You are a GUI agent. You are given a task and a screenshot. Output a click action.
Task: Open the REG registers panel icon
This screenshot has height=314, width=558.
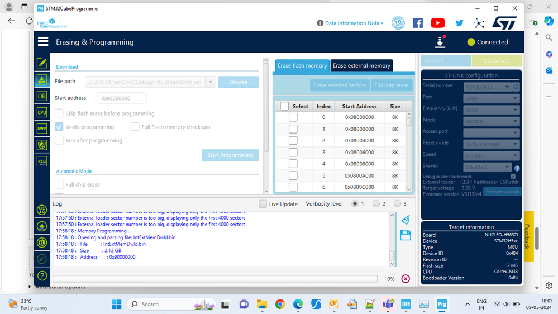point(42,161)
